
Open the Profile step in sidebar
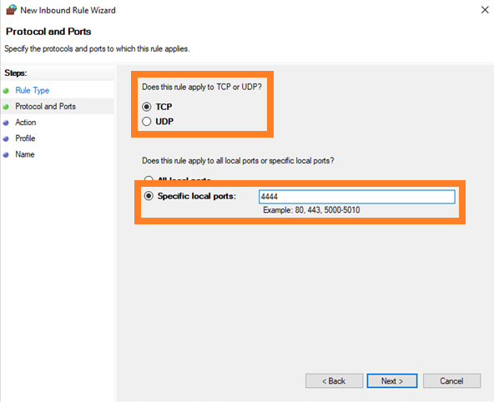(x=25, y=138)
